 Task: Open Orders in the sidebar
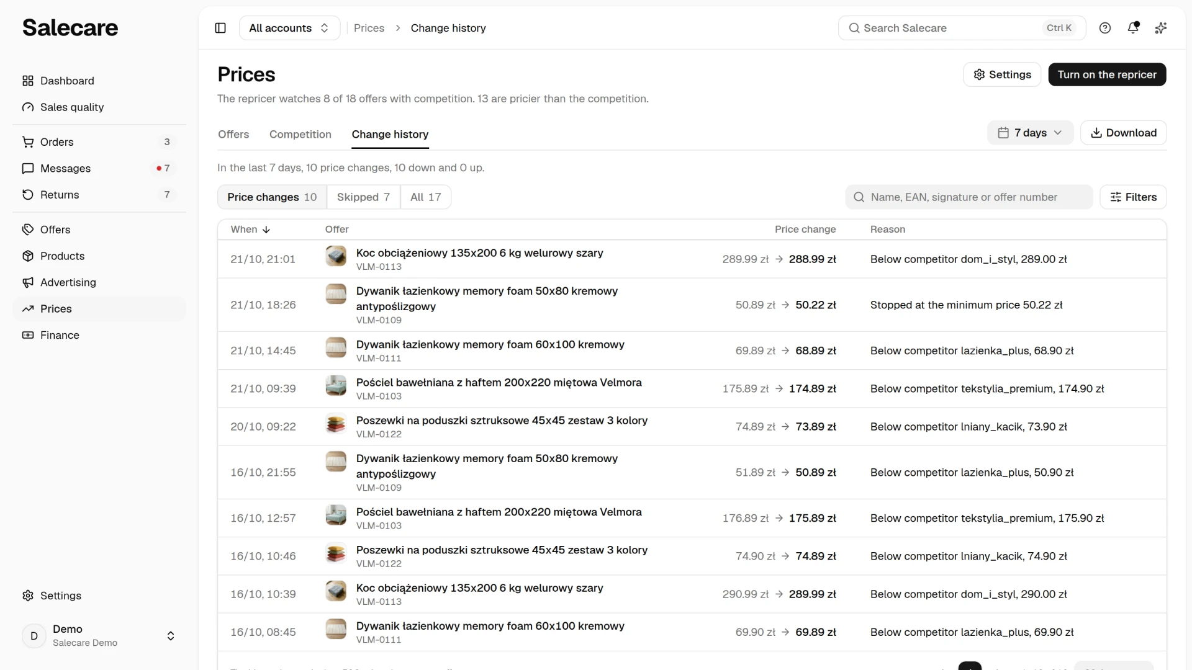[99, 142]
